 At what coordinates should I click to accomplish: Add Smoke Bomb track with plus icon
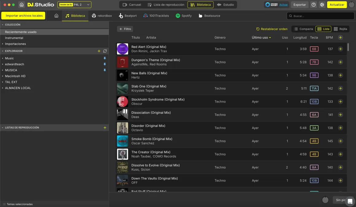click(x=340, y=141)
